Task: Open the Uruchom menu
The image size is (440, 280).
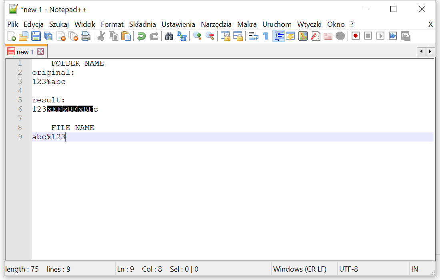Action: point(277,24)
